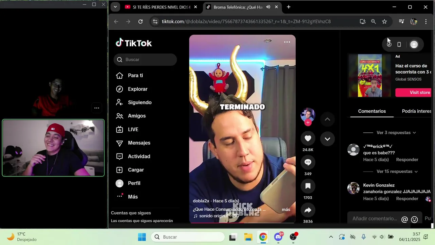Open the dobla2x username on video

tap(202, 201)
